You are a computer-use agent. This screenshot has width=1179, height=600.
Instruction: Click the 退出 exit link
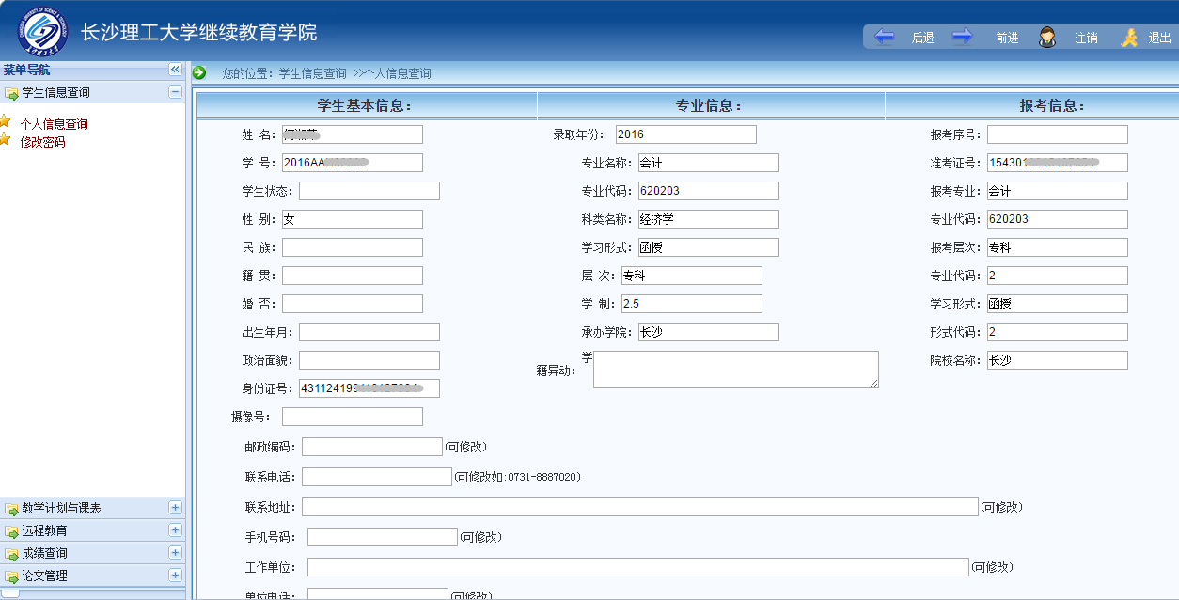[x=1159, y=38]
